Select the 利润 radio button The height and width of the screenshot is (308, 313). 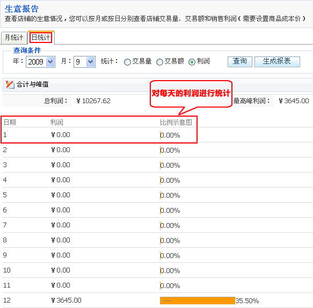click(192, 62)
